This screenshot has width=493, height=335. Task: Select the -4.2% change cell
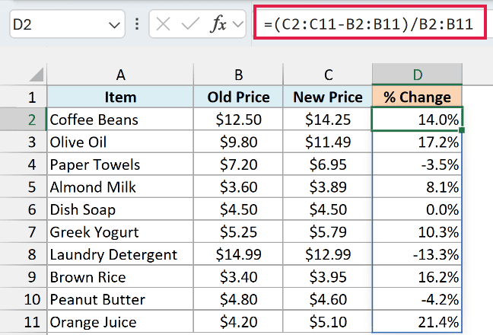point(417,299)
